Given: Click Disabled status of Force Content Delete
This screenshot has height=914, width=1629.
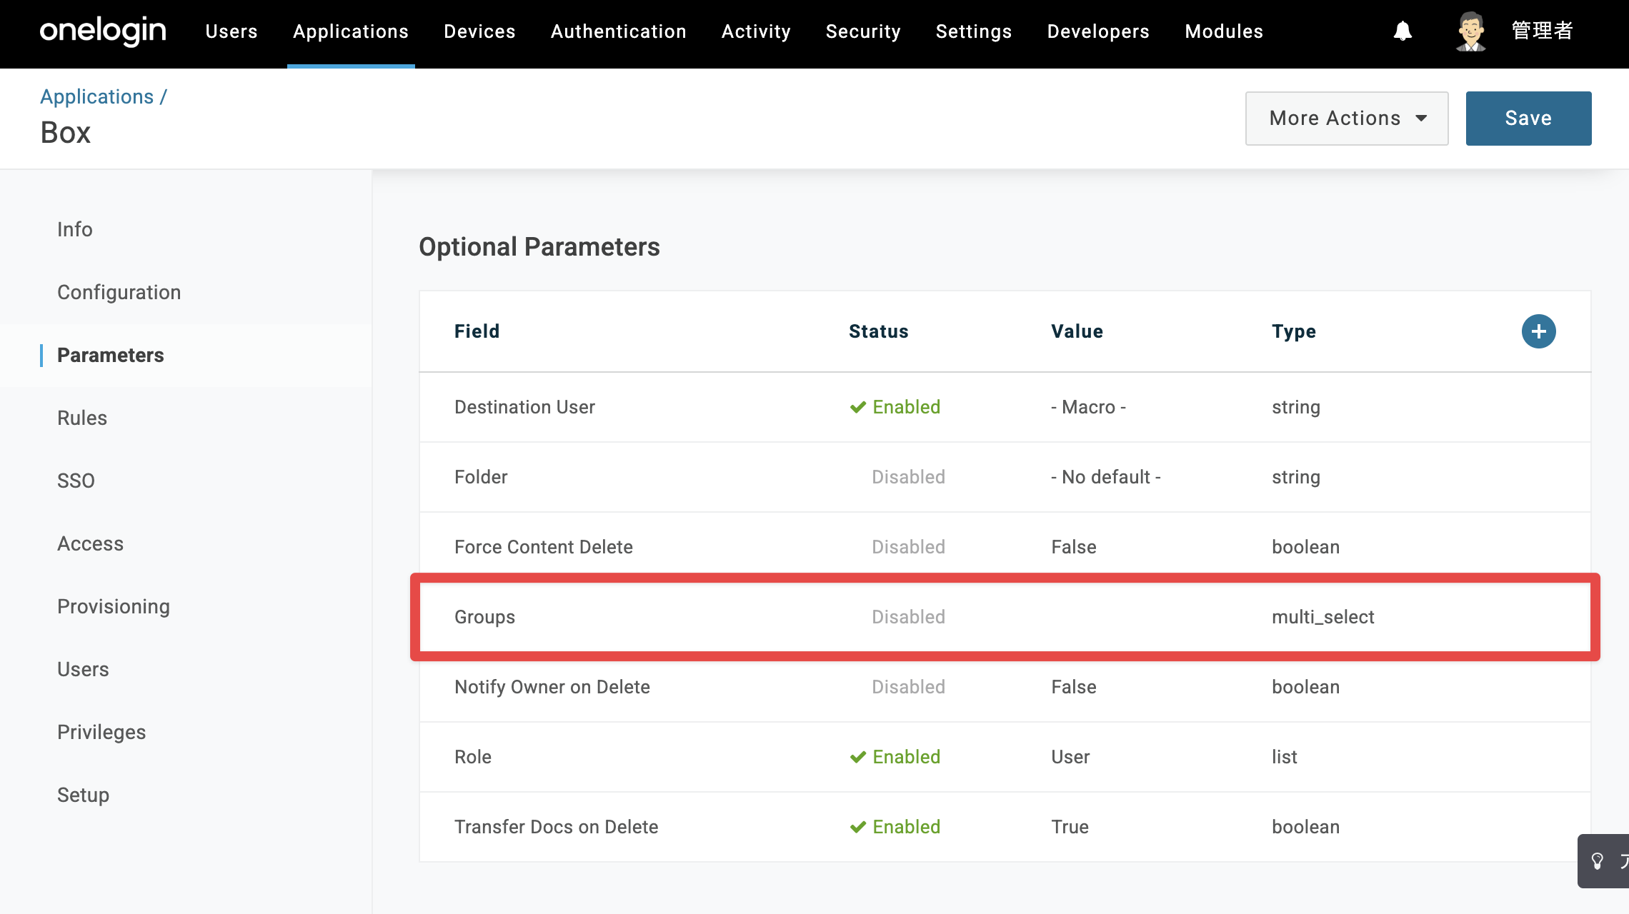Looking at the screenshot, I should pos(908,547).
